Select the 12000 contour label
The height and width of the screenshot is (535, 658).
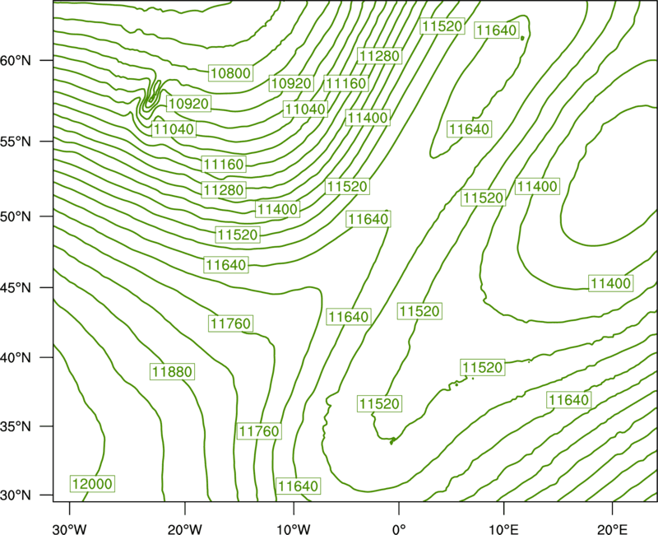[x=92, y=484]
